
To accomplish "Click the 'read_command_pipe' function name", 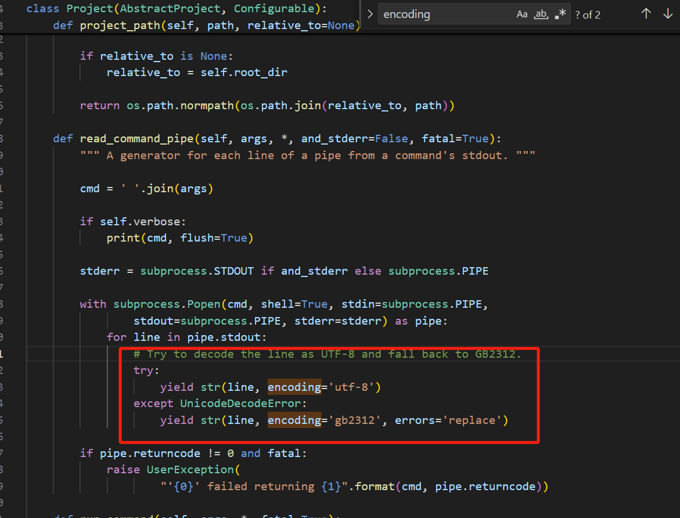I will [136, 139].
